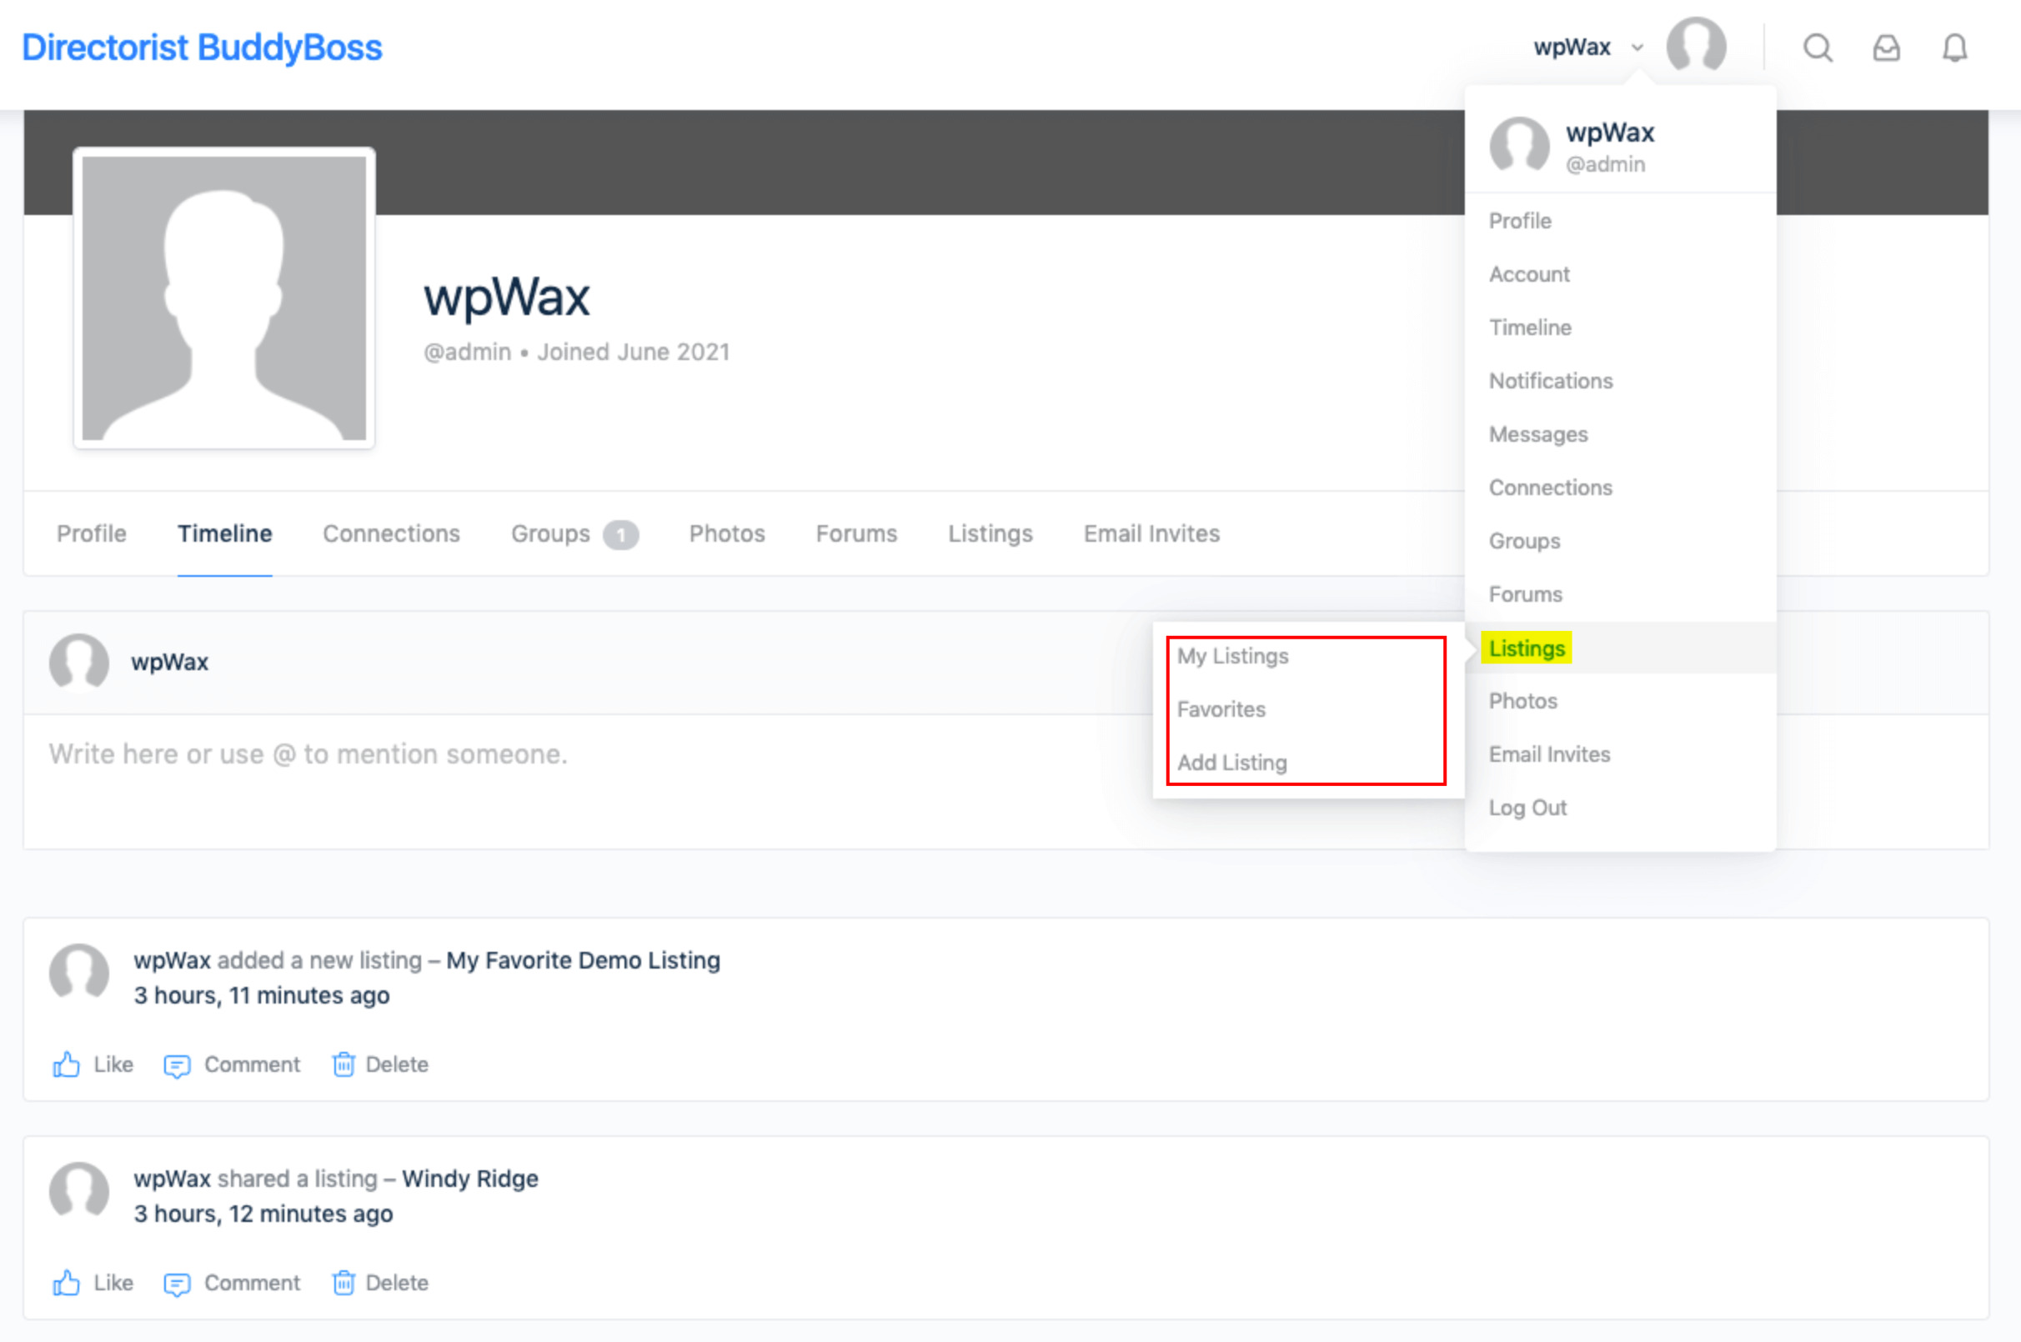The width and height of the screenshot is (2021, 1342).
Task: Open Favorites from the Listings submenu
Action: [x=1221, y=709]
